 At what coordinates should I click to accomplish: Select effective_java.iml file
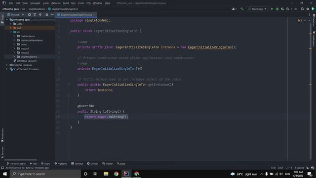25,61
